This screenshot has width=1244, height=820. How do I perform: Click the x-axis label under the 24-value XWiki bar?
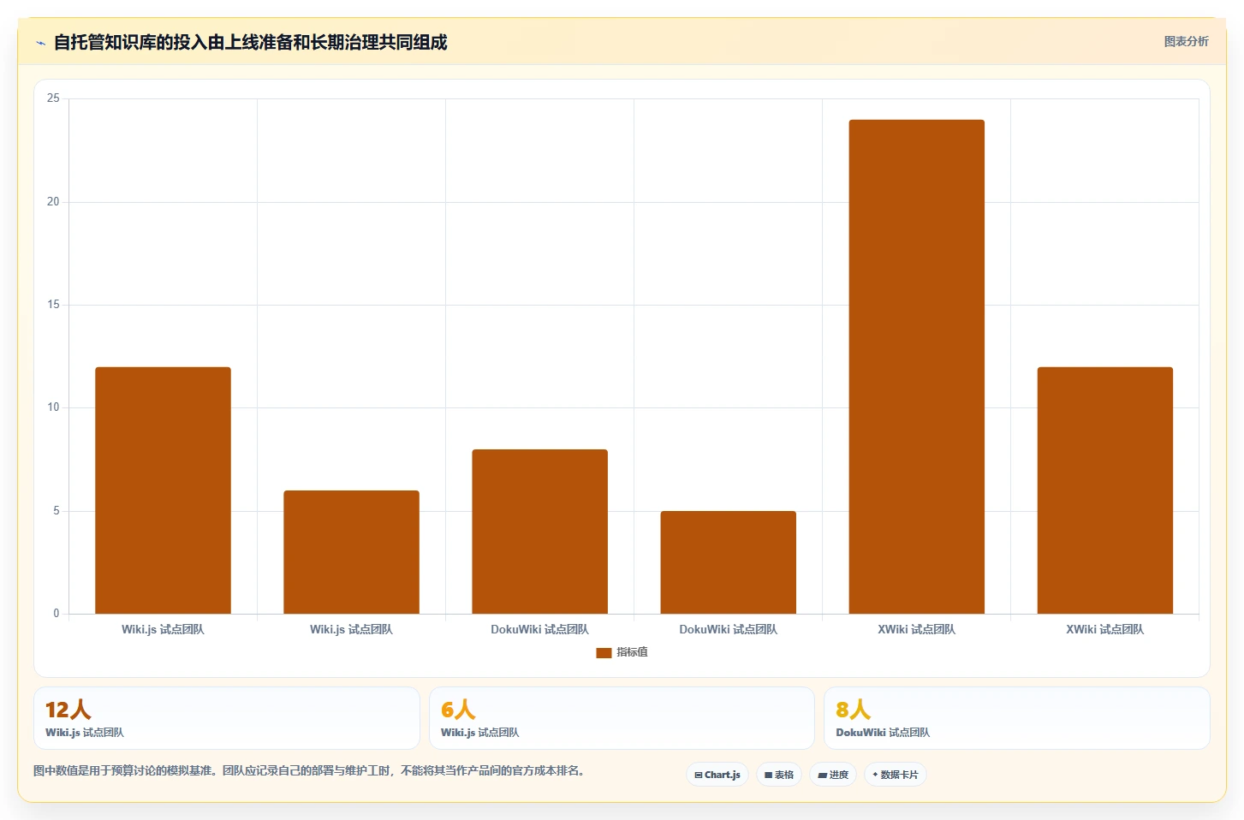[916, 629]
